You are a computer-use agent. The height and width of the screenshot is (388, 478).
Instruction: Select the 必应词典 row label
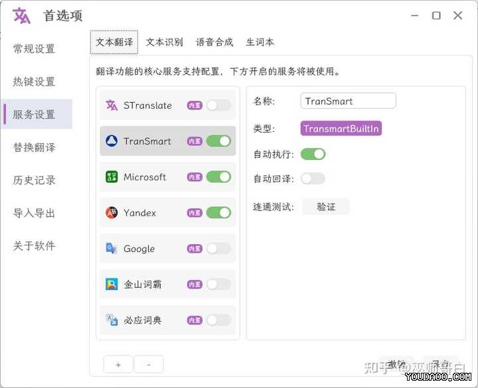[142, 320]
